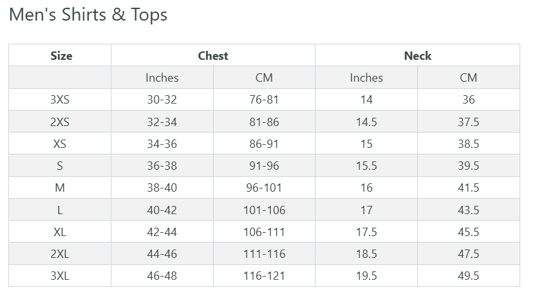Image resolution: width=535 pixels, height=292 pixels.
Task: Click the 3XS size row label
Action: coord(60,100)
